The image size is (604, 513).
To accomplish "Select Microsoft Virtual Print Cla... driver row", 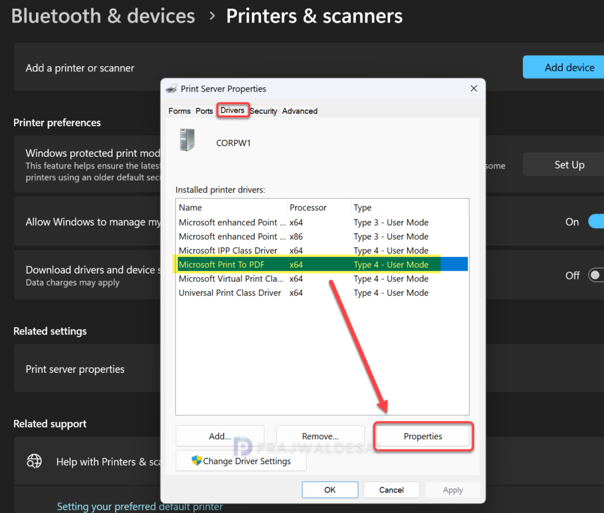I will pyautogui.click(x=322, y=278).
